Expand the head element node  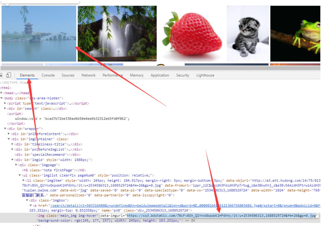(x=1, y=93)
